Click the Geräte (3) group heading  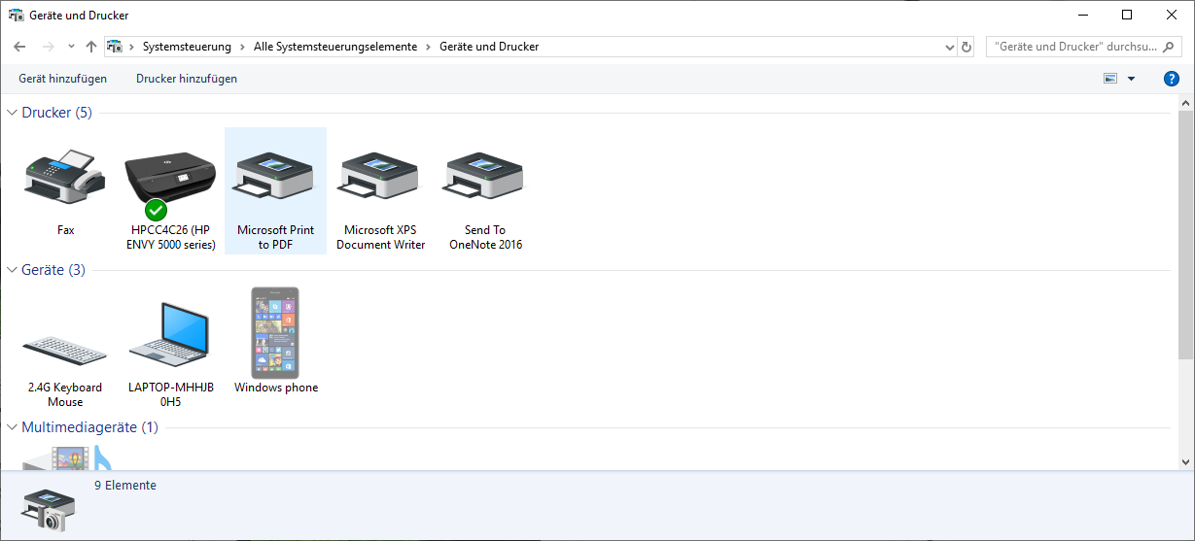[x=53, y=270]
